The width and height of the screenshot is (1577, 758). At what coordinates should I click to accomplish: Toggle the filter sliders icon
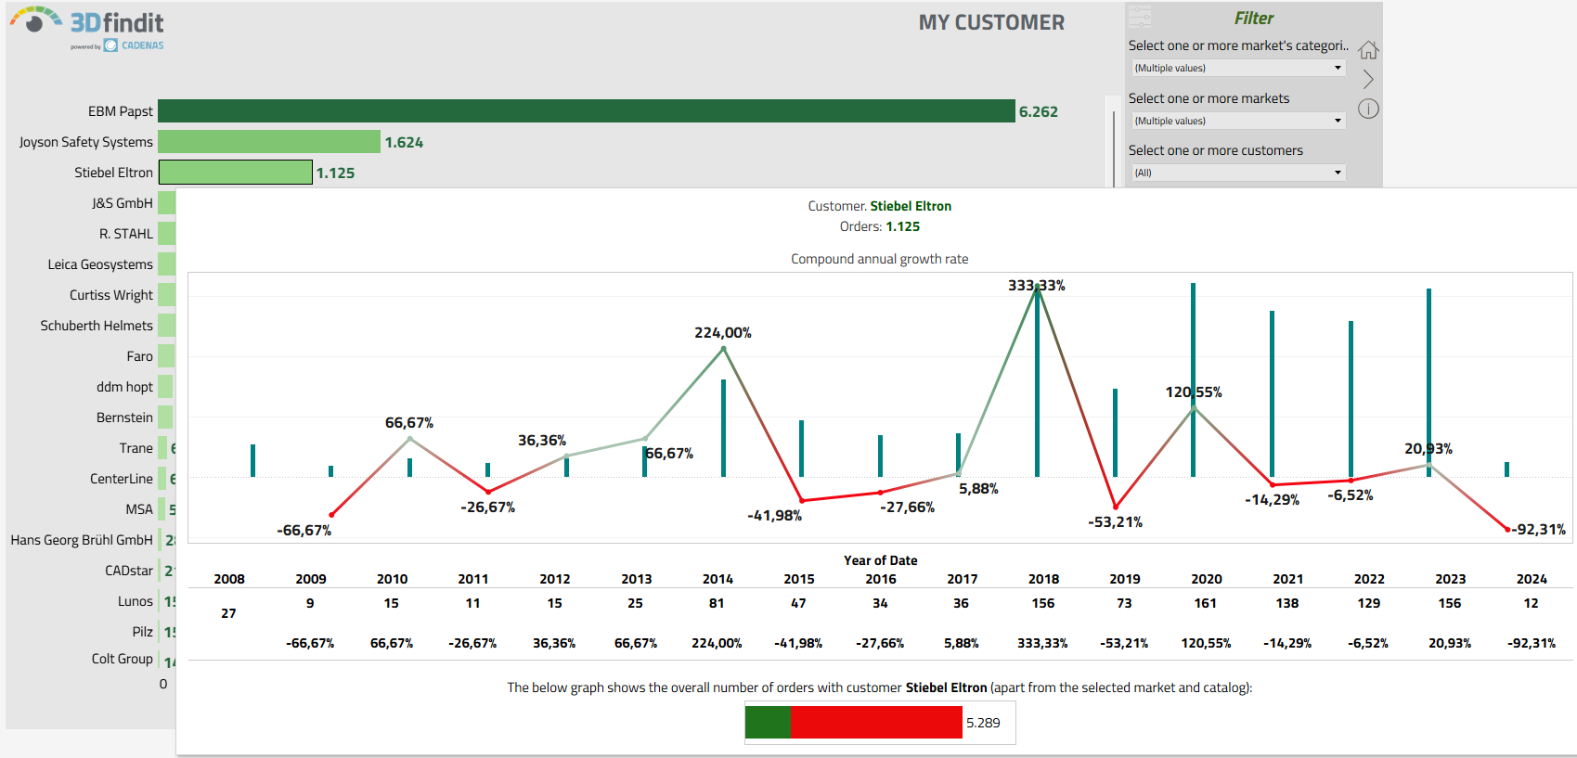pos(1140,17)
